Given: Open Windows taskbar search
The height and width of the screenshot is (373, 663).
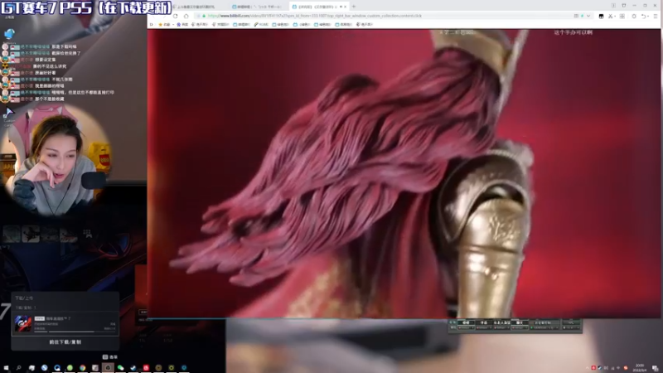Looking at the screenshot, I should point(18,368).
